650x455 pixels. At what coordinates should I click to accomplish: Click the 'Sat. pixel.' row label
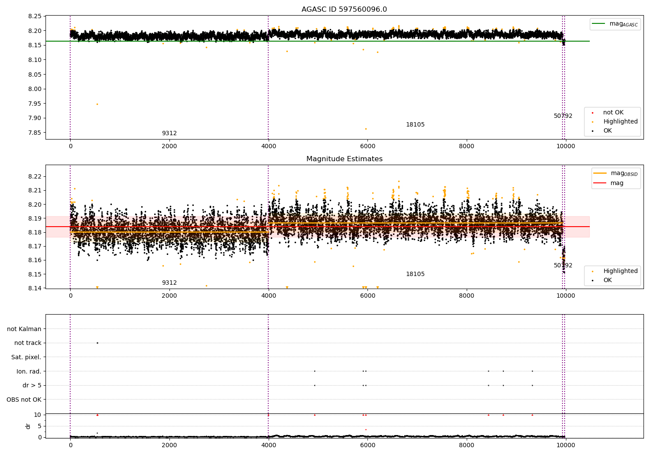pos(26,357)
